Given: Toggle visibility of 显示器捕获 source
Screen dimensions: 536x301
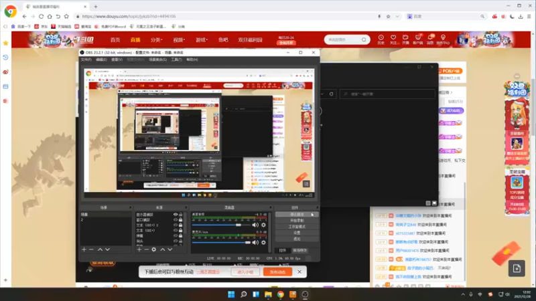Looking at the screenshot, I should click(x=176, y=215).
